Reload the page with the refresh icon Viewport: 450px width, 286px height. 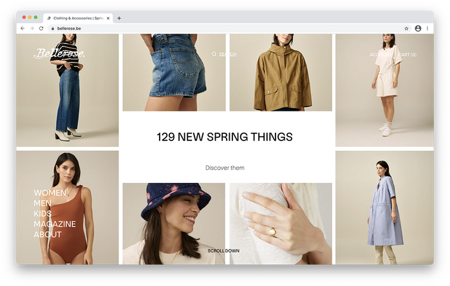[41, 28]
